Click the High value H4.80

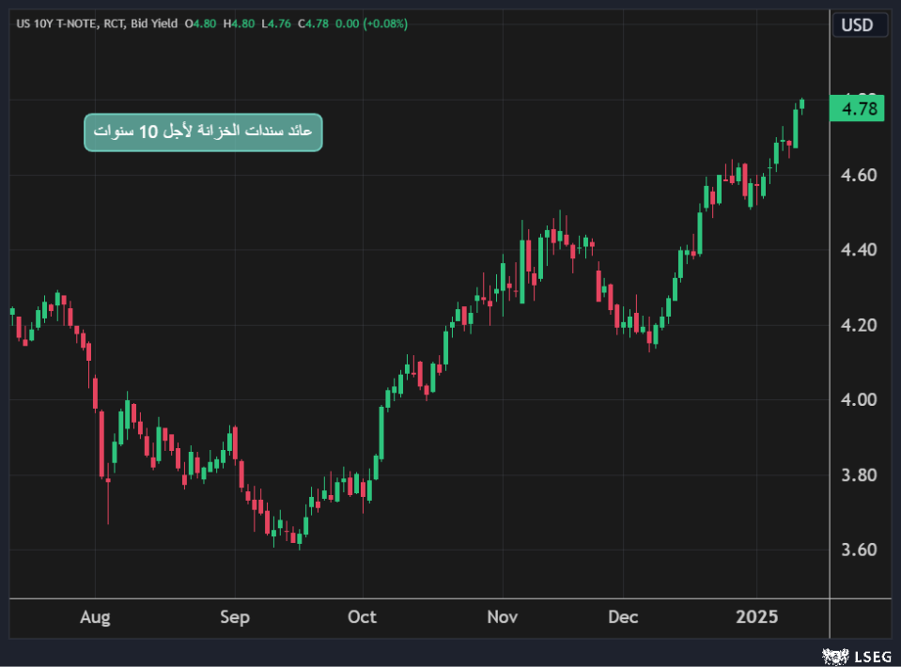coord(238,23)
